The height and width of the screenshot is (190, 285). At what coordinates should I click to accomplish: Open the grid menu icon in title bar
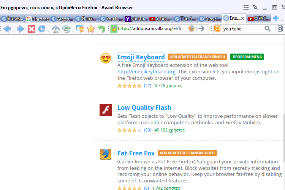pyautogui.click(x=246, y=8)
